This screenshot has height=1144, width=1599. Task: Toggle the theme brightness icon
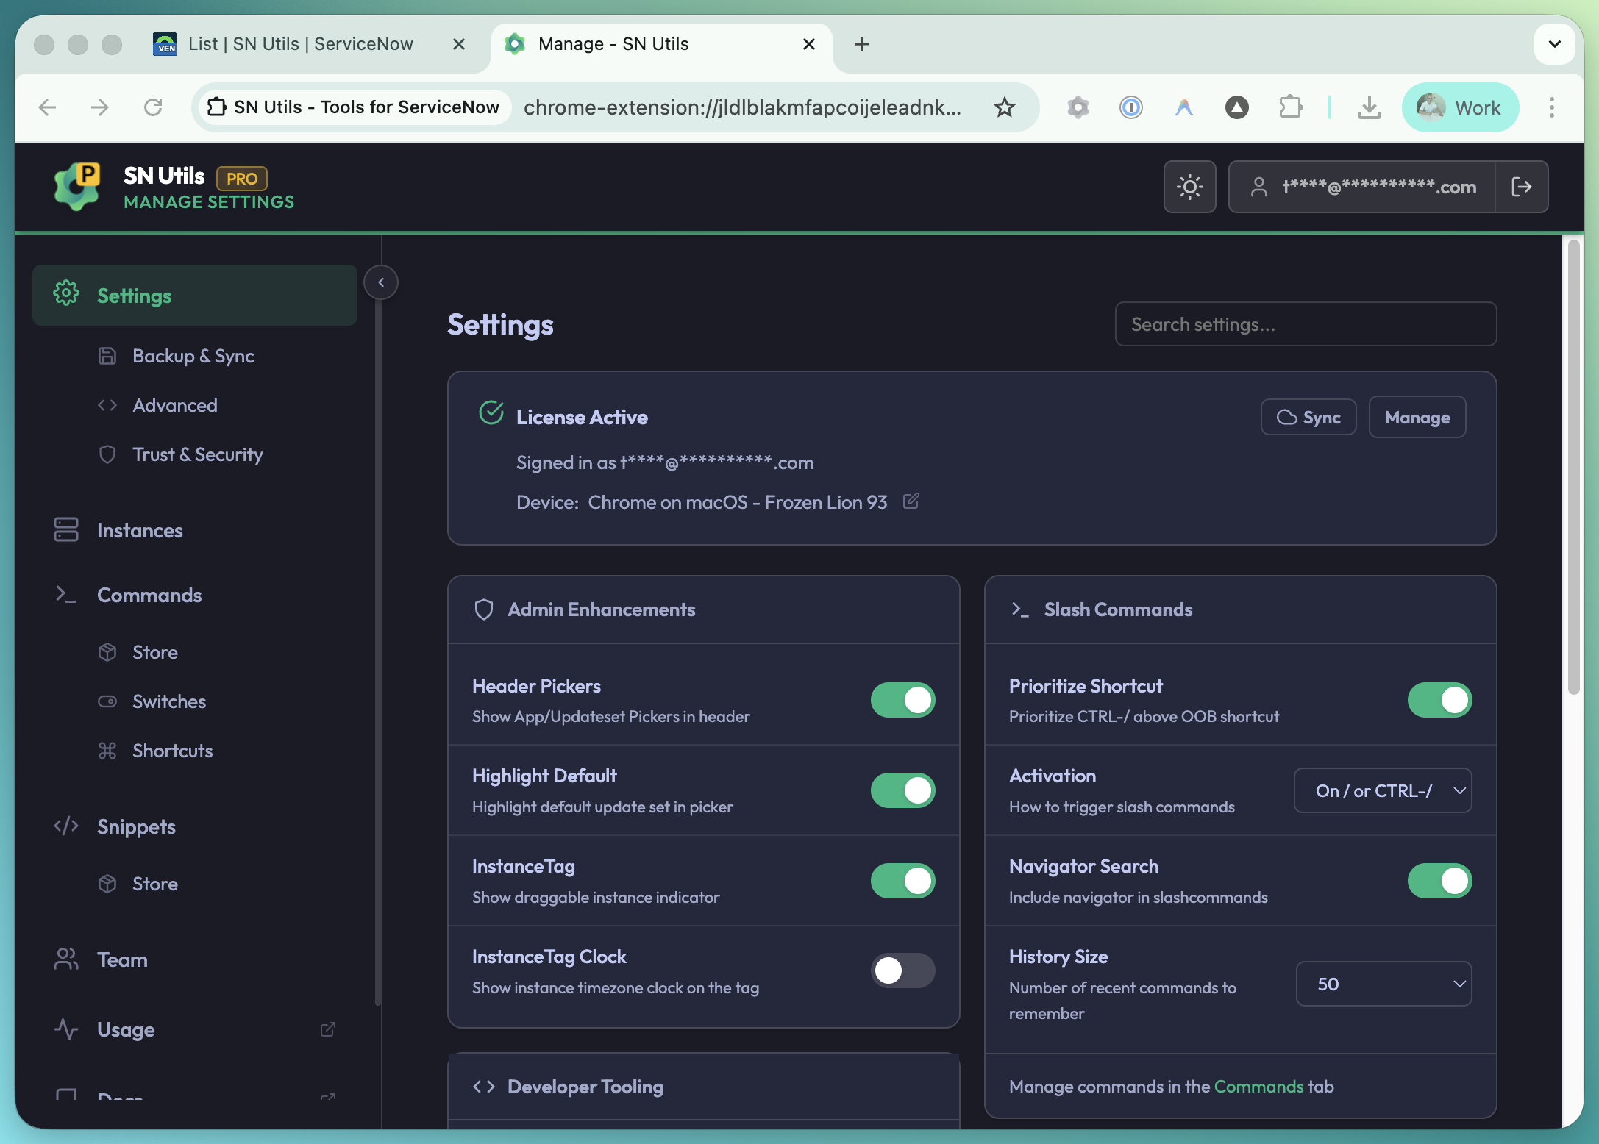tap(1189, 187)
